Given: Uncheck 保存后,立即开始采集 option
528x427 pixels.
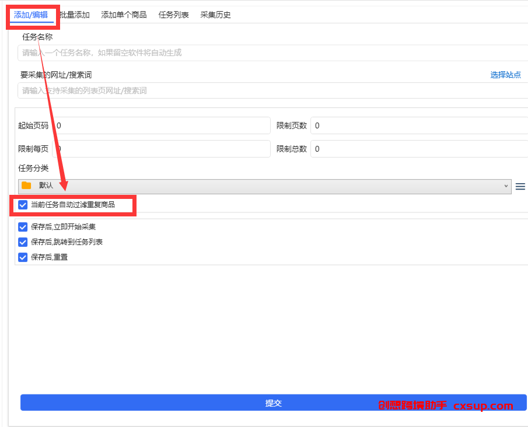Looking at the screenshot, I should pyautogui.click(x=23, y=227).
